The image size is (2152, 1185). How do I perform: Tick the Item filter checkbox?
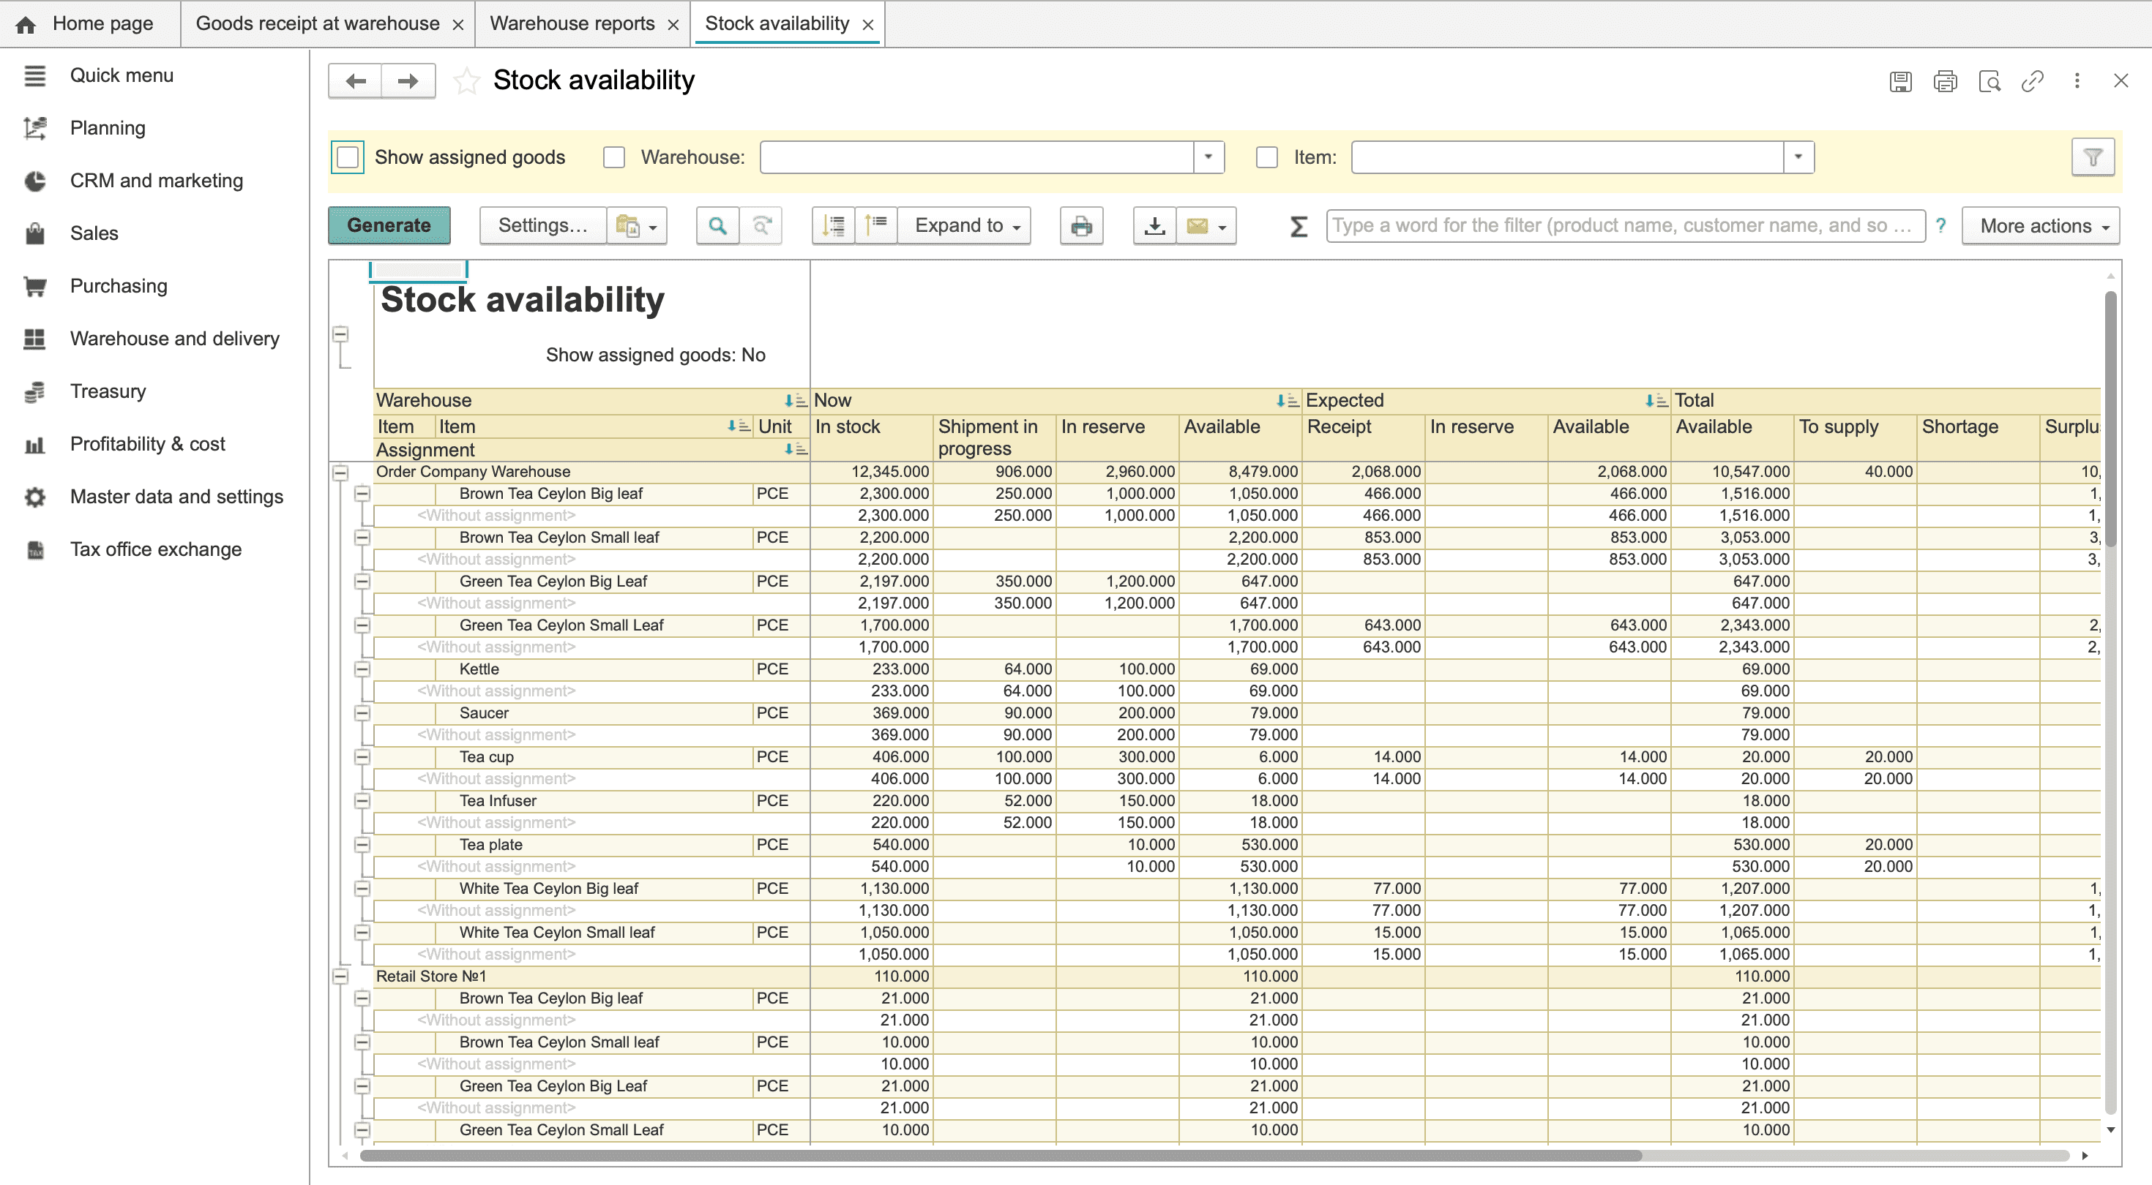point(1266,157)
